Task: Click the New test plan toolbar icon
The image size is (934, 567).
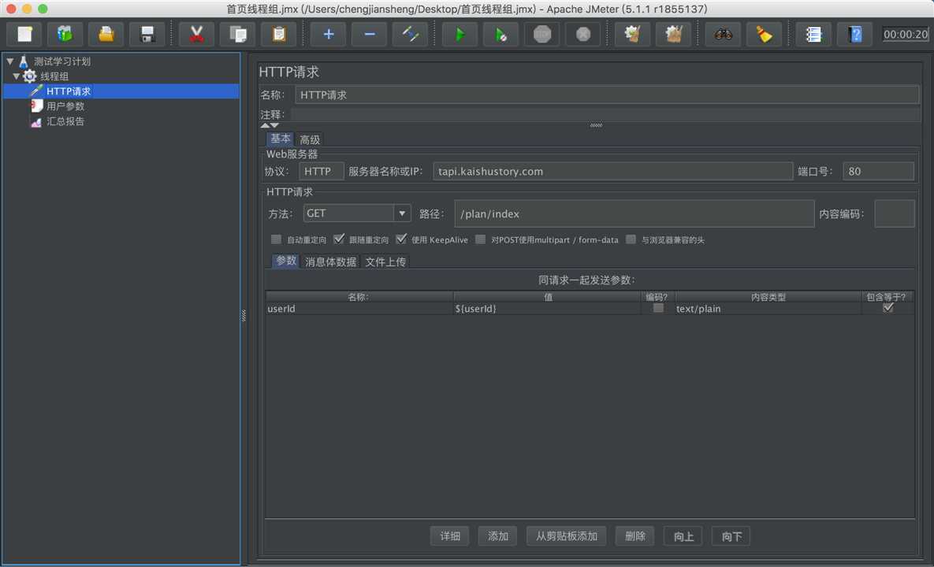Action: pyautogui.click(x=24, y=34)
